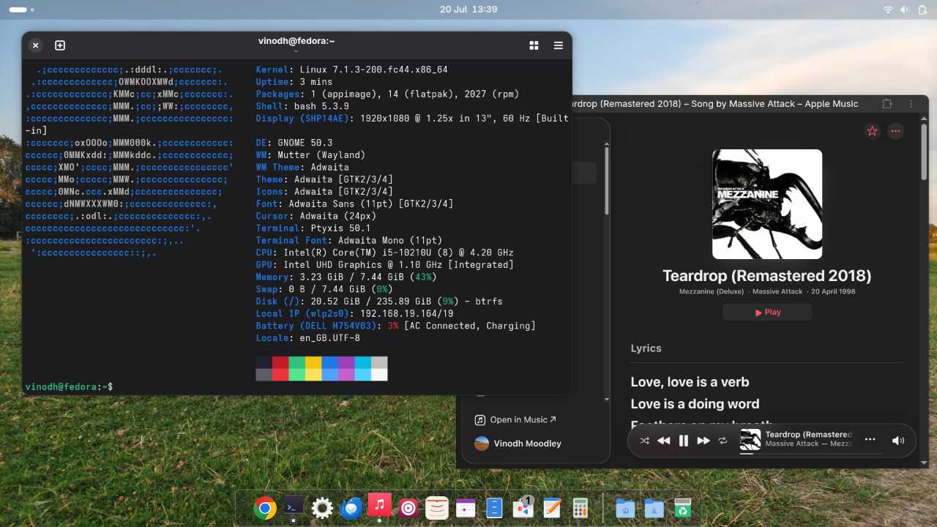
Task: Click the small album thumbnail in the player bar
Action: 750,440
